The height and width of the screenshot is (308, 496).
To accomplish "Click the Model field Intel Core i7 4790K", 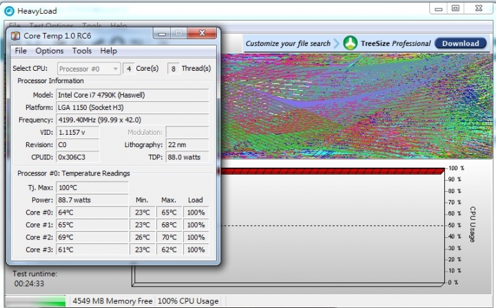I will pyautogui.click(x=132, y=95).
